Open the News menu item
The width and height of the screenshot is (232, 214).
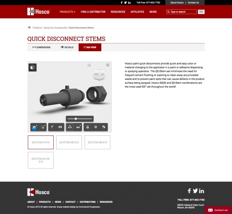(x=153, y=12)
